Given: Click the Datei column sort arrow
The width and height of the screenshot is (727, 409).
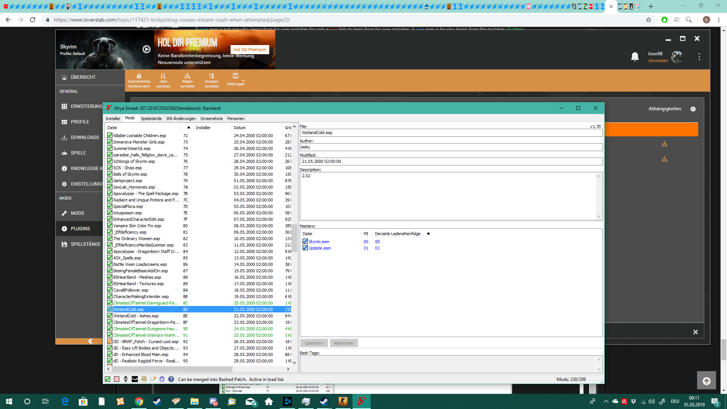Looking at the screenshot, I should pyautogui.click(x=189, y=127).
